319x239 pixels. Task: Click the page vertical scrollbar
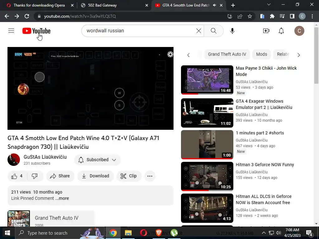316,55
